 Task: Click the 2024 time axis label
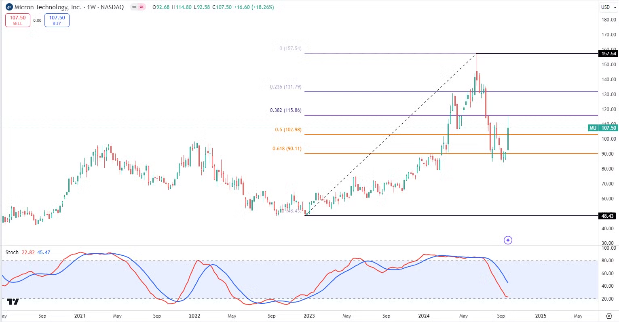[x=424, y=316]
